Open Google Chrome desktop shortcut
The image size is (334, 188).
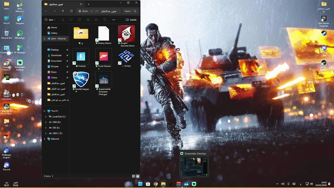7,65
